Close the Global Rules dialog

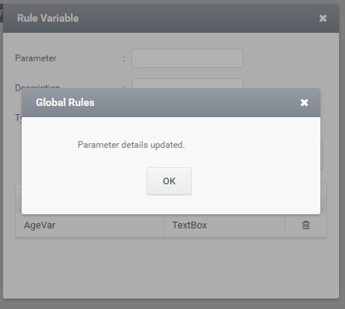(304, 102)
